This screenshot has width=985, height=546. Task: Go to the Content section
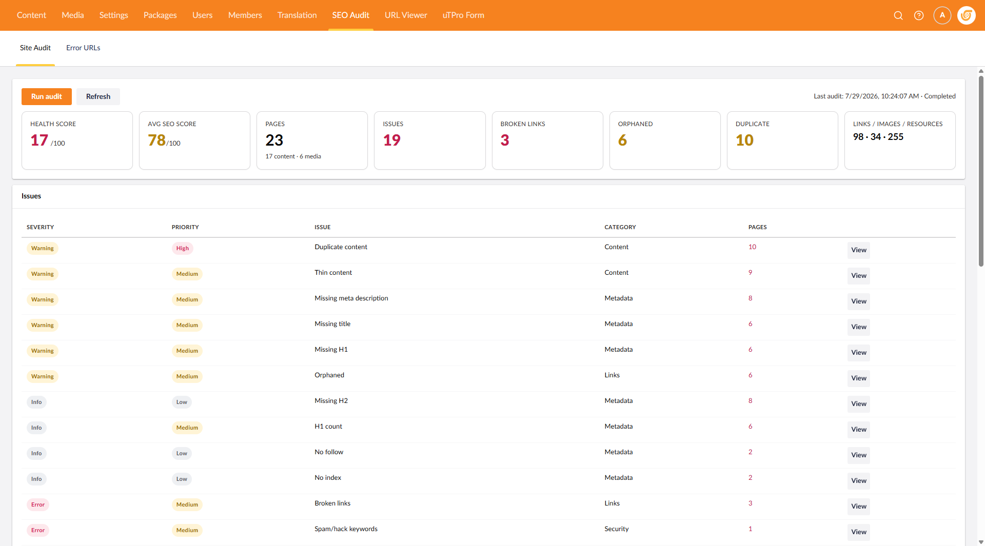pos(31,15)
